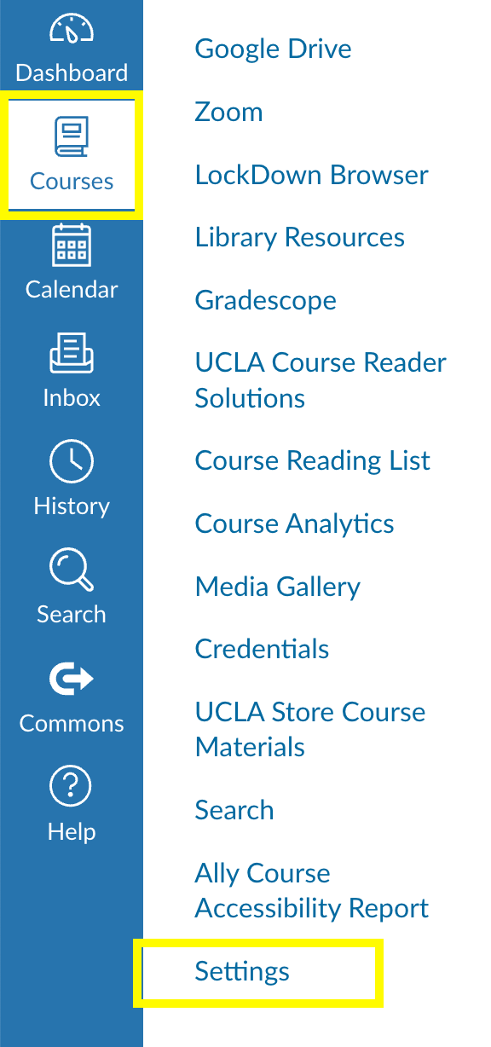The image size is (491, 1047).
Task: Select the Search magnifying glass icon
Action: coord(72,570)
